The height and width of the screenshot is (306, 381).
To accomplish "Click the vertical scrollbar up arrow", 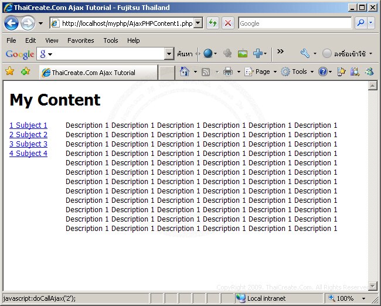I will (x=373, y=86).
